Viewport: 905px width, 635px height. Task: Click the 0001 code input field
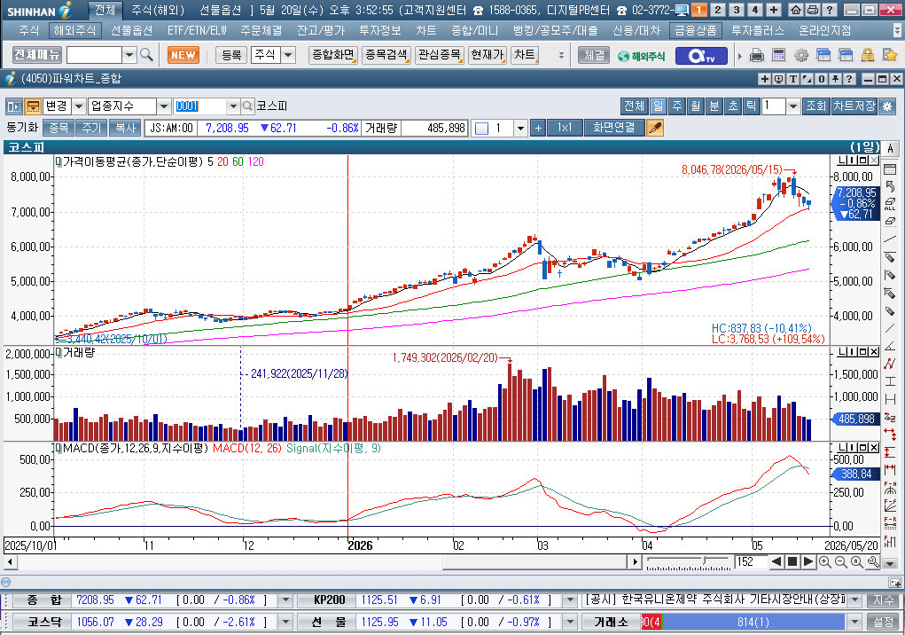coord(200,106)
